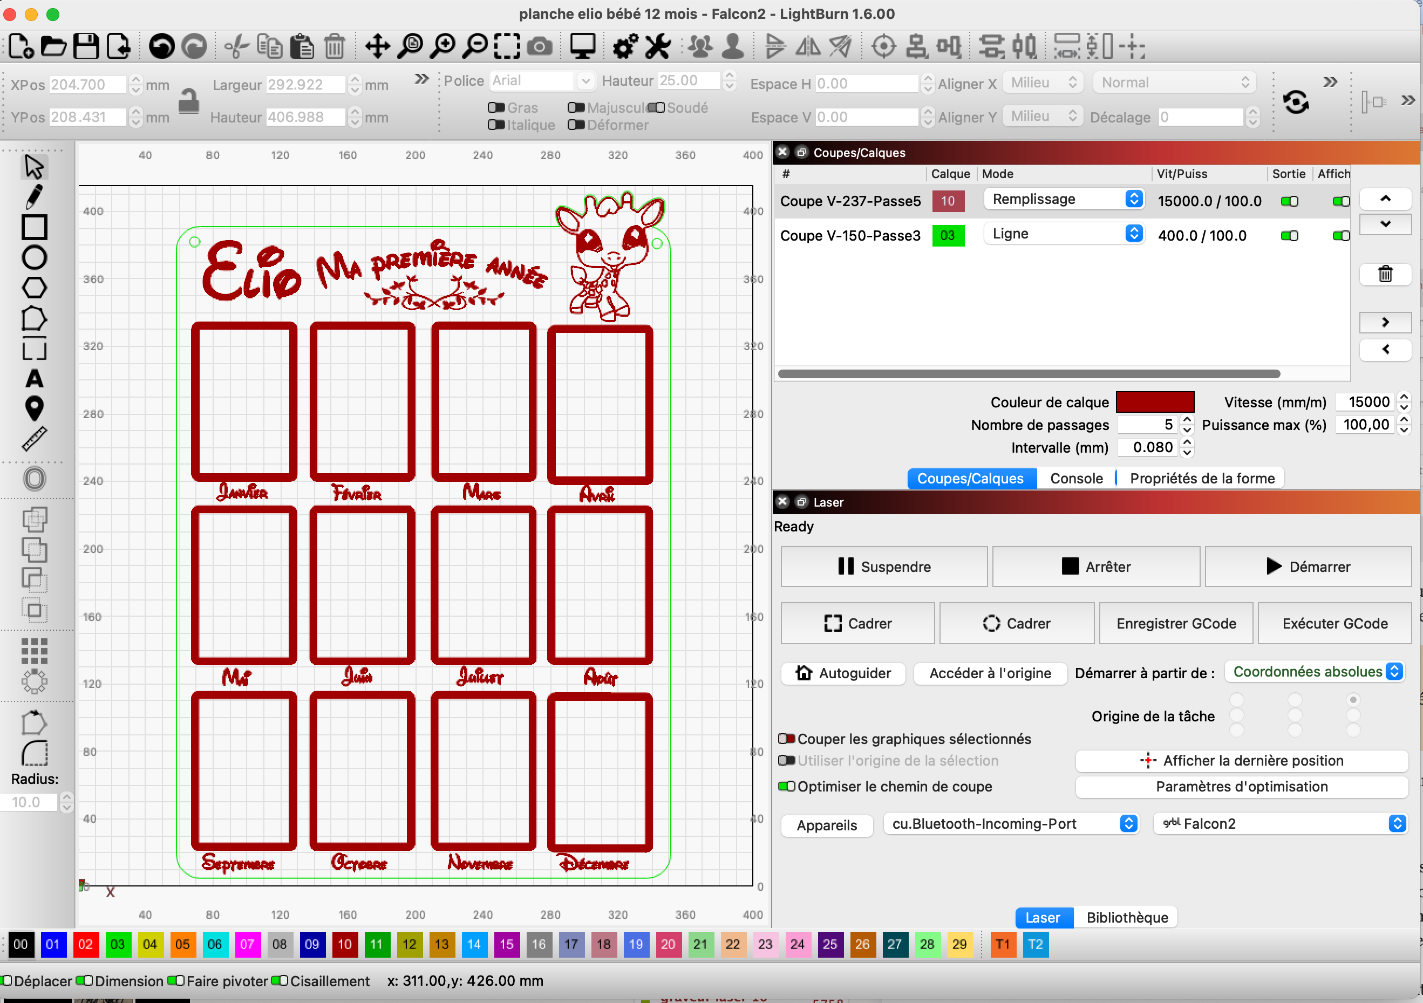This screenshot has height=1003, width=1423.
Task: Click the Enregistrer GCode button
Action: [1176, 623]
